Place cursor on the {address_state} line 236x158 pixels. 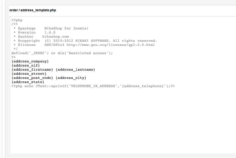28,82
